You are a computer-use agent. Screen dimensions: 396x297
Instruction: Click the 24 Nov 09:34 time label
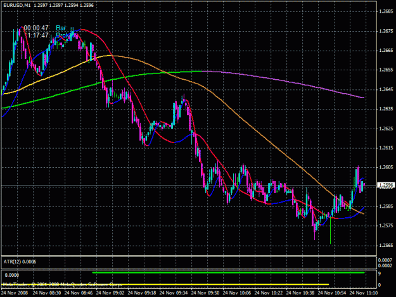coord(174,293)
